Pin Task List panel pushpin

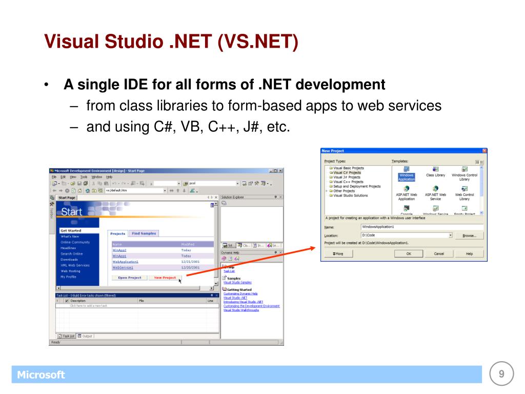[212, 295]
